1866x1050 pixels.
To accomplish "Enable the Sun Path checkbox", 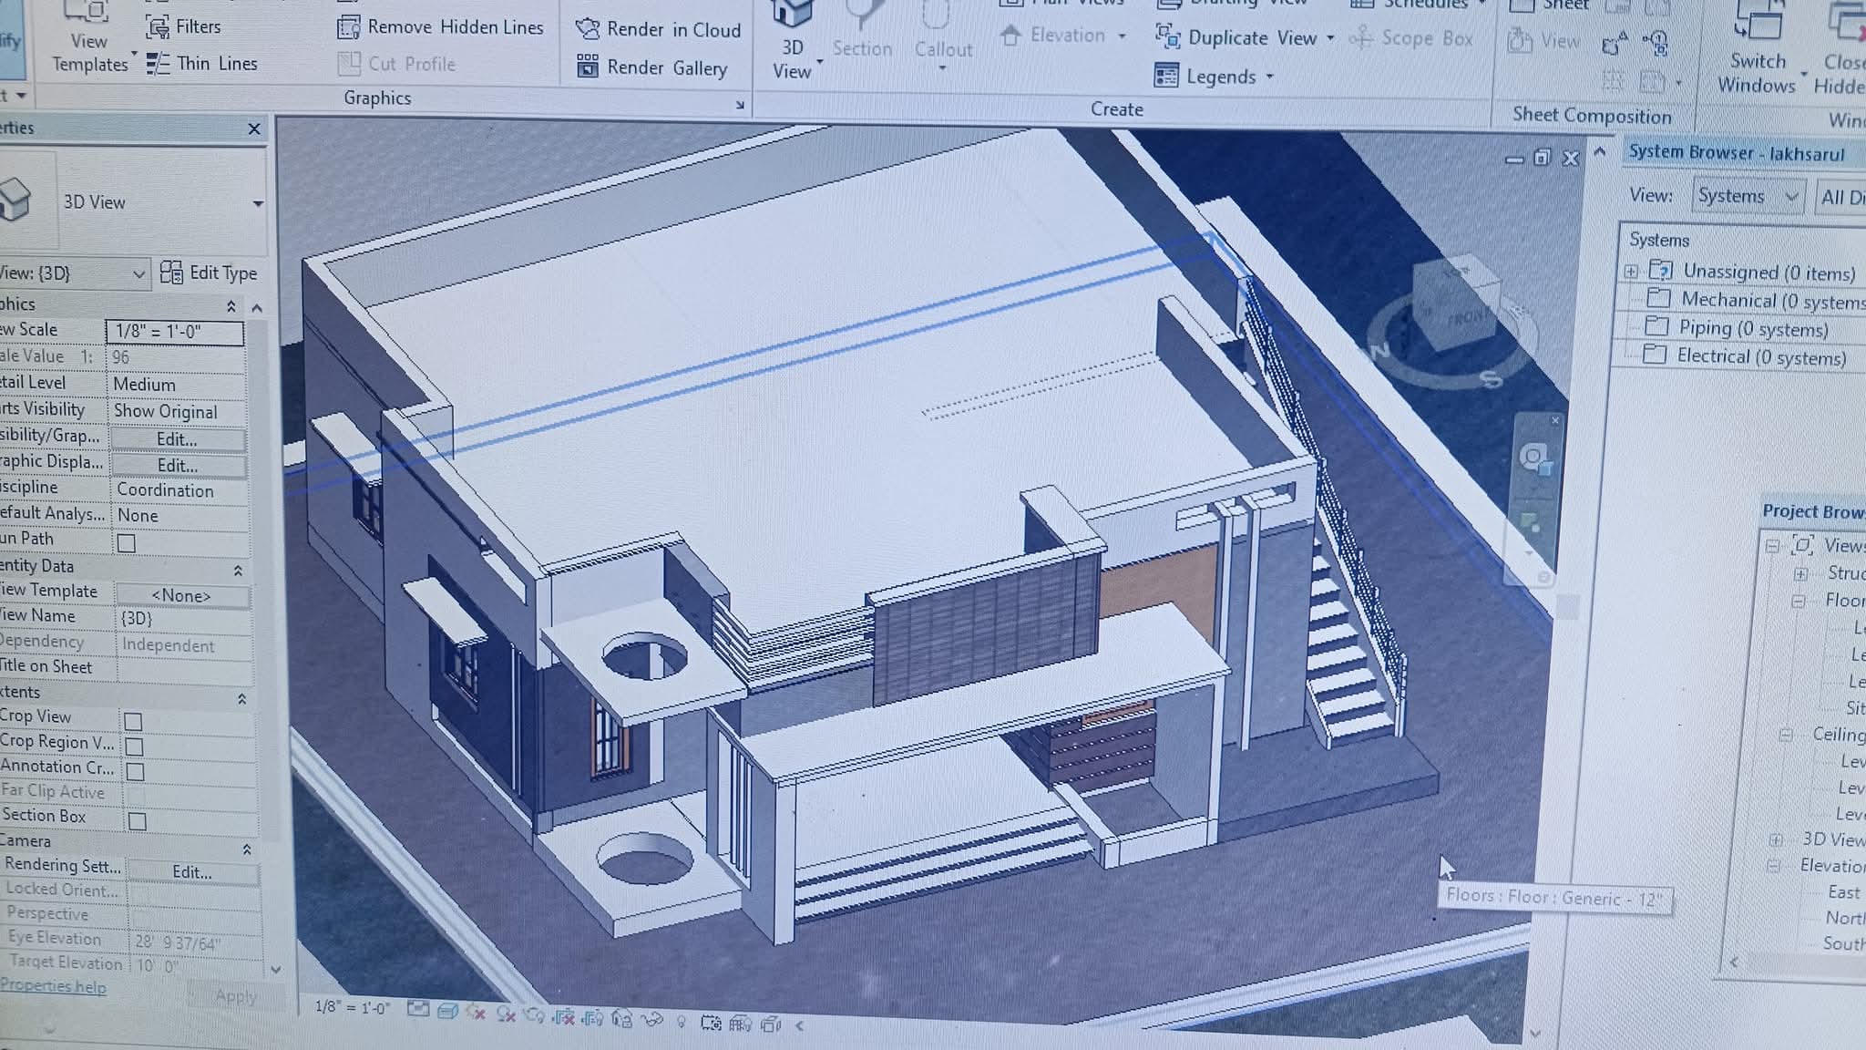I will tap(127, 543).
